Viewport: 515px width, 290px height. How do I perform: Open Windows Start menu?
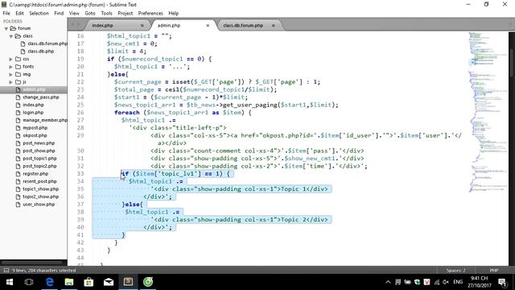pyautogui.click(x=10, y=282)
